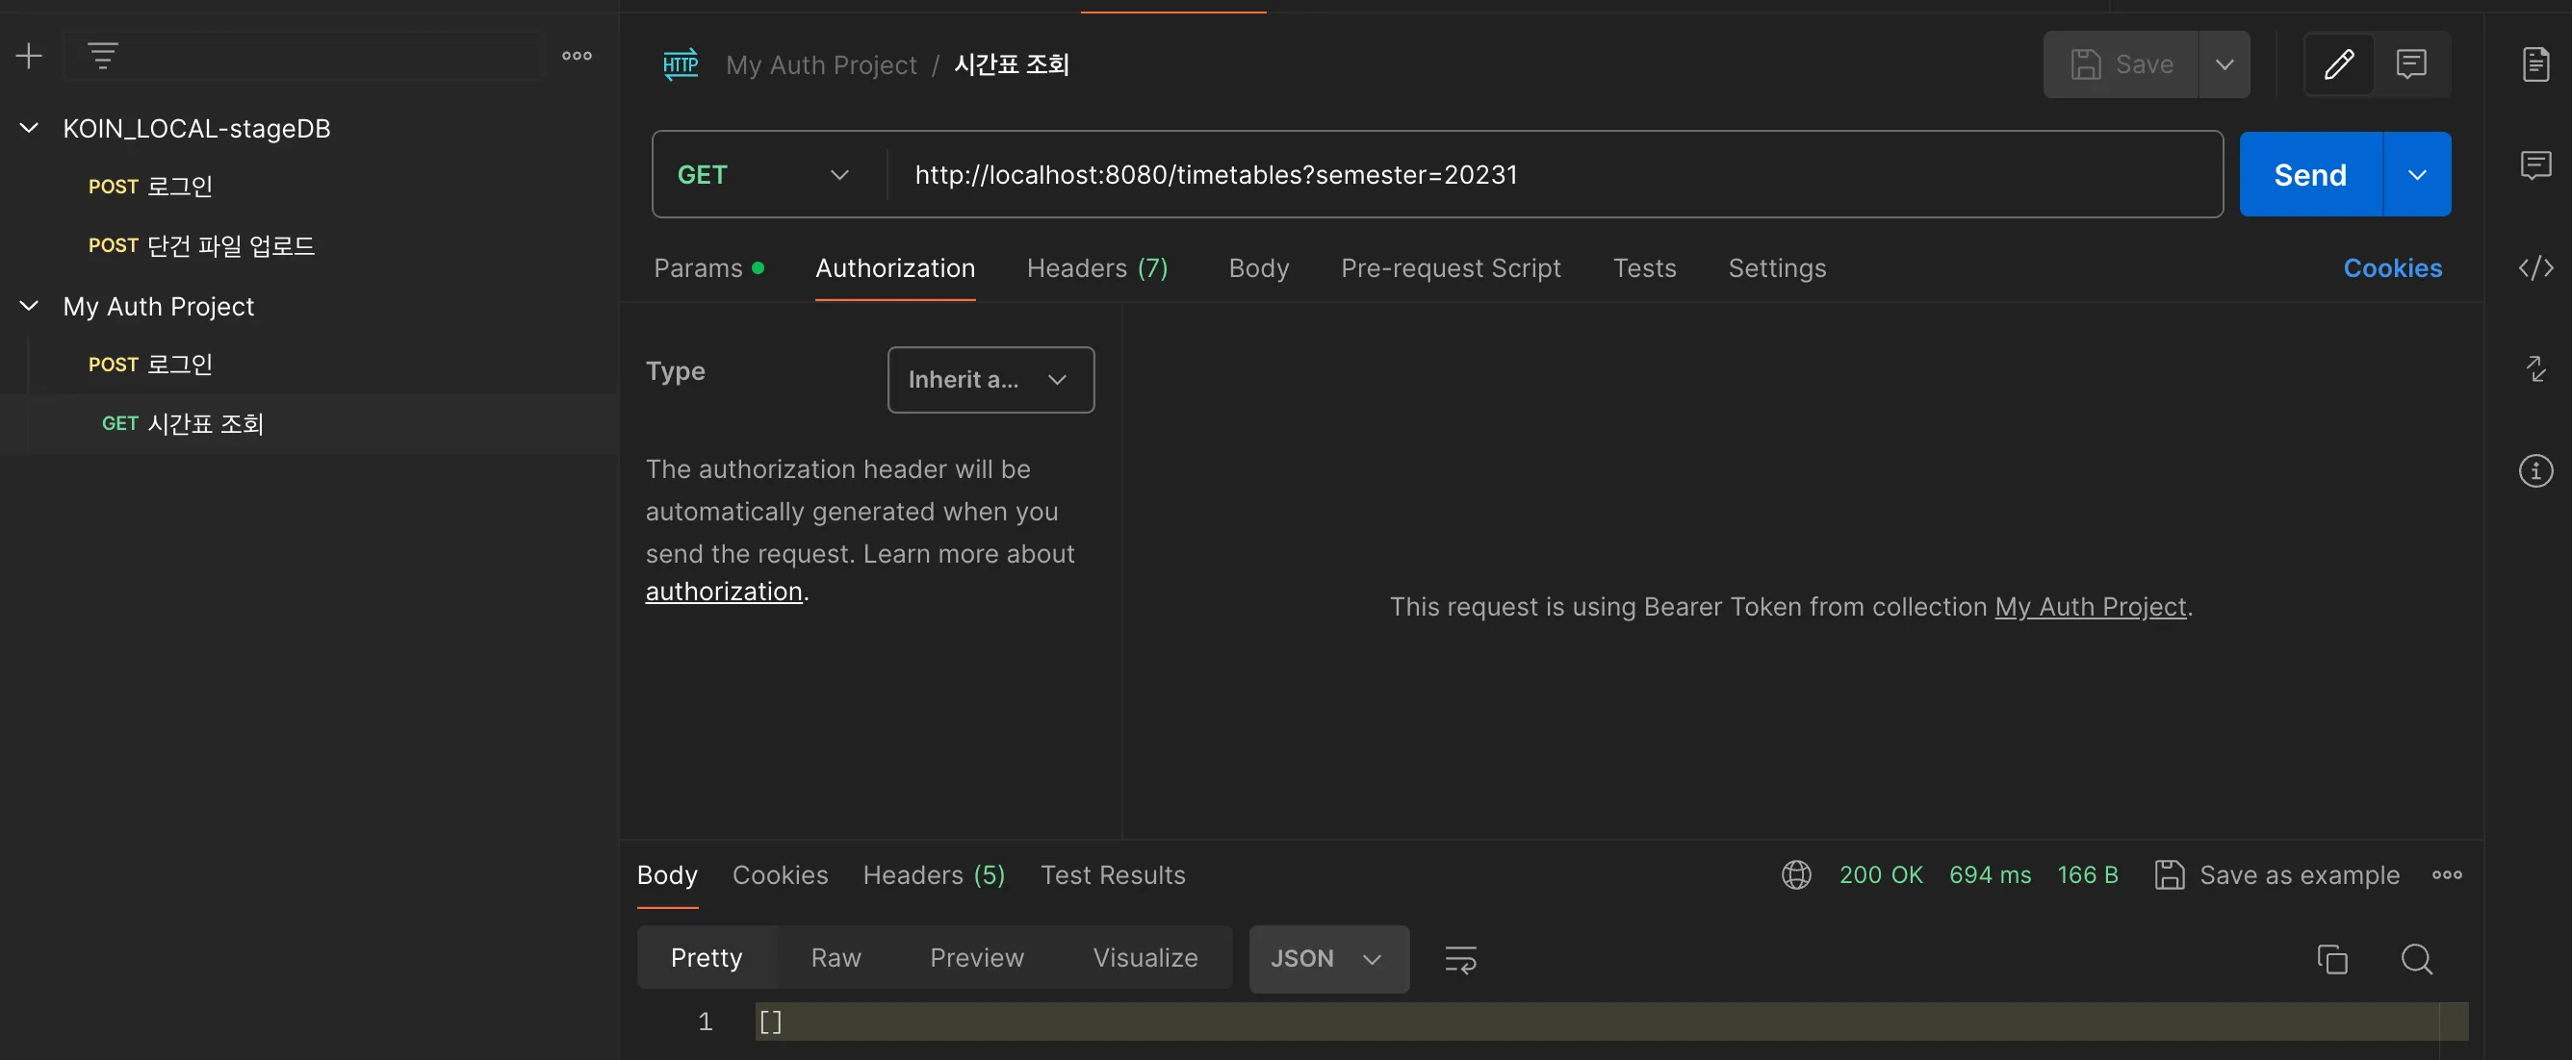
Task: Search the response with magnifier icon
Action: [2416, 959]
